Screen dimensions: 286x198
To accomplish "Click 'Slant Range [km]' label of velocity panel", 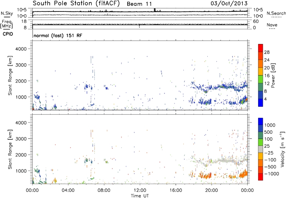I will click(10, 149).
